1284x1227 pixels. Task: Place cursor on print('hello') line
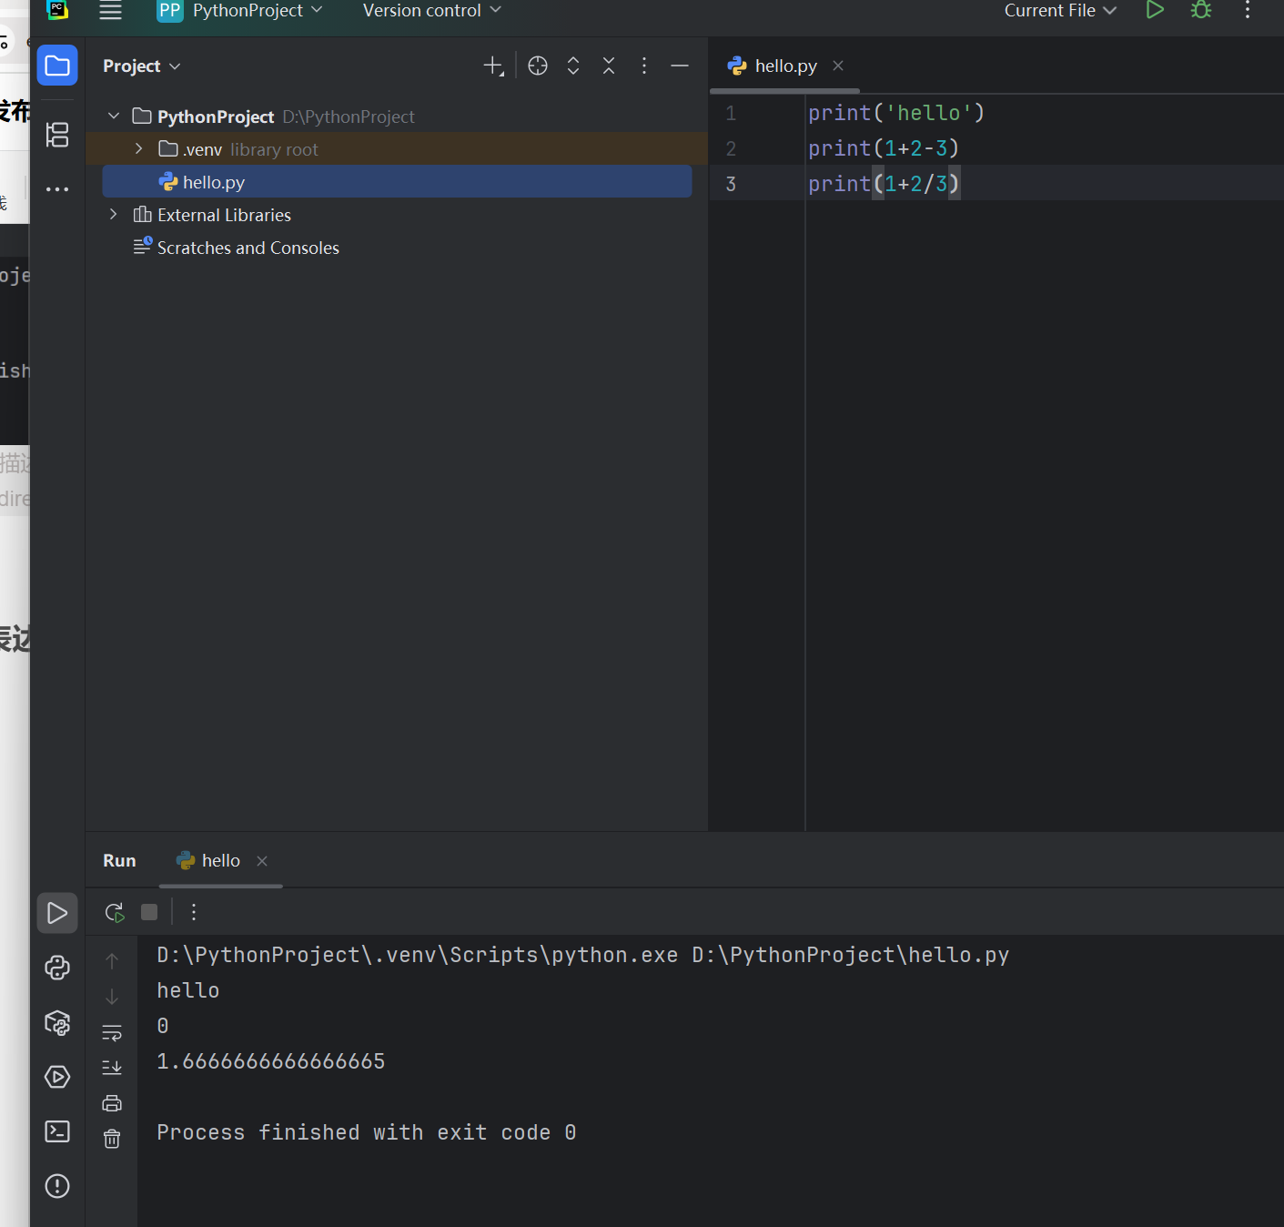(896, 113)
